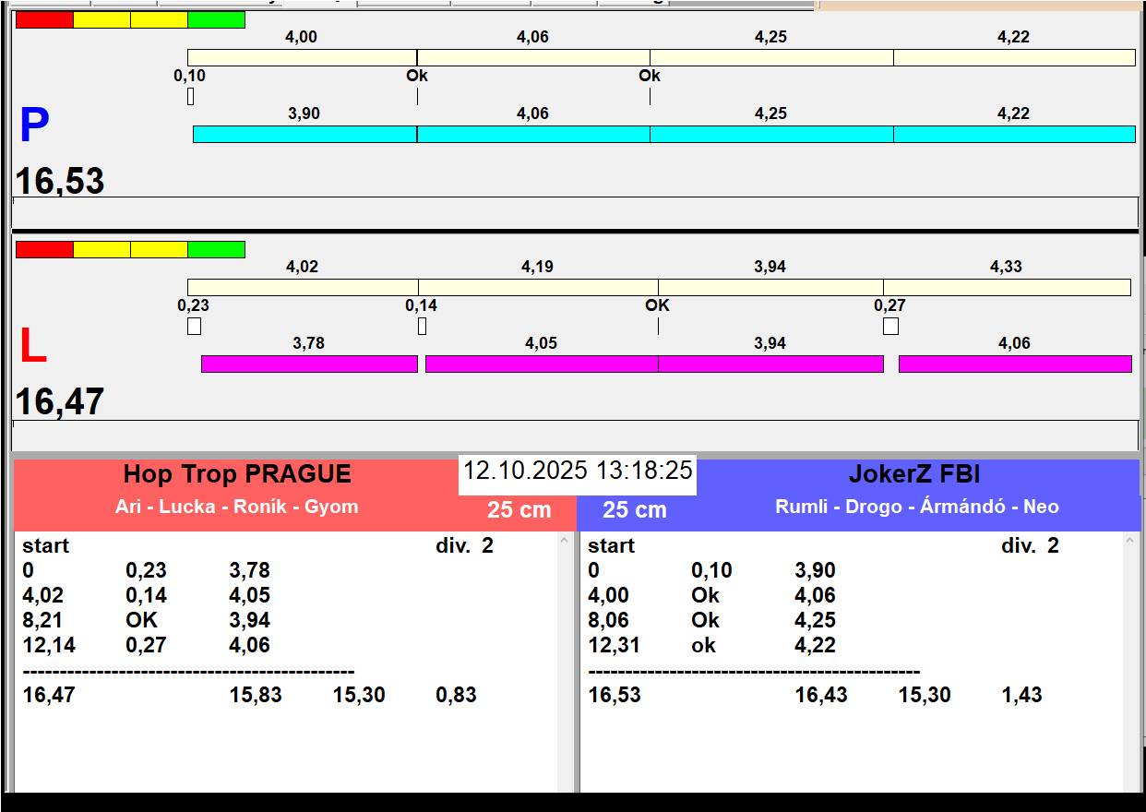Viewport: 1146px width, 812px height.
Task: Select the cyan 4,25 bar segment in lane P
Action: (x=771, y=134)
